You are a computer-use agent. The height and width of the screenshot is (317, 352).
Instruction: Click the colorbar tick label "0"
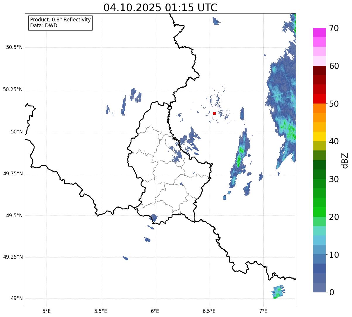(x=332, y=292)
